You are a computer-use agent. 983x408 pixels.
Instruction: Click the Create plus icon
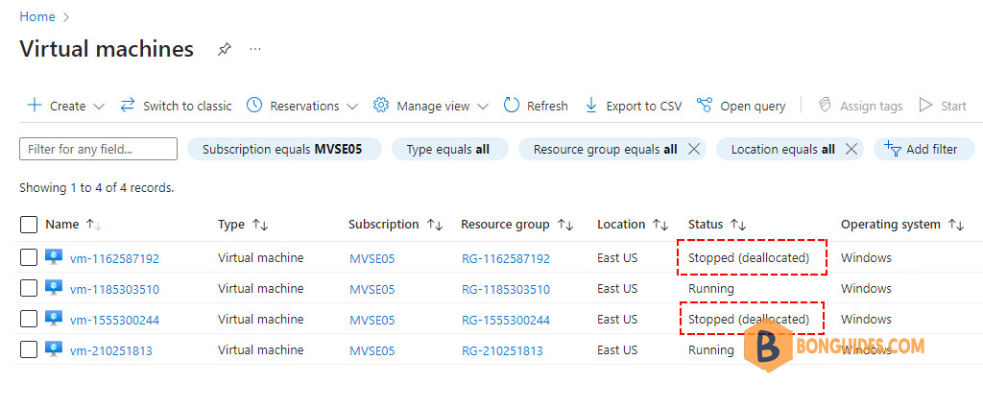point(34,105)
